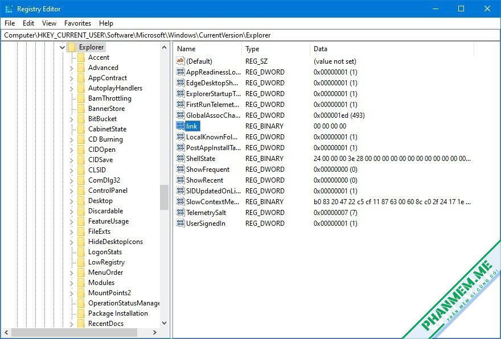501x339 pixels.
Task: Open the Edit menu
Action: [x=28, y=23]
